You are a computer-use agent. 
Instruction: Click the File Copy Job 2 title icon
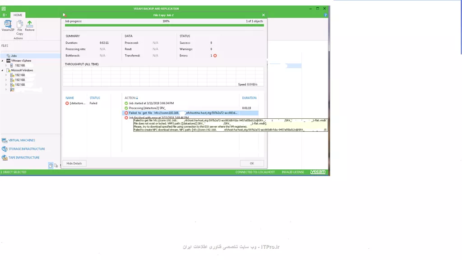coord(65,15)
